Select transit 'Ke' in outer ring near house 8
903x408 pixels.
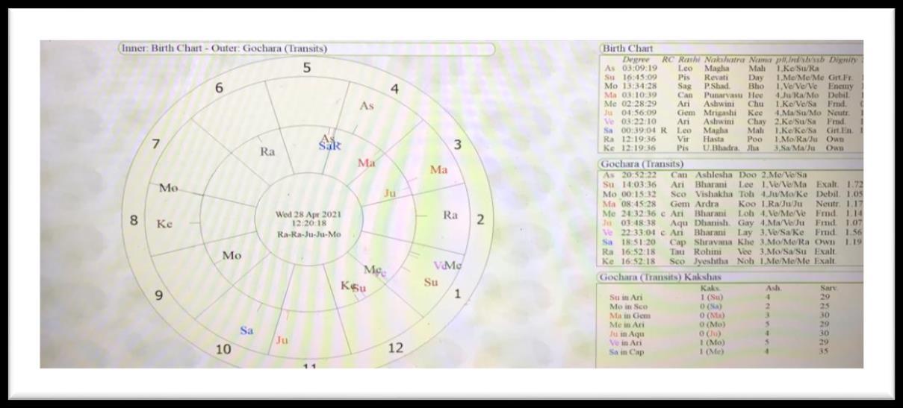pyautogui.click(x=164, y=224)
